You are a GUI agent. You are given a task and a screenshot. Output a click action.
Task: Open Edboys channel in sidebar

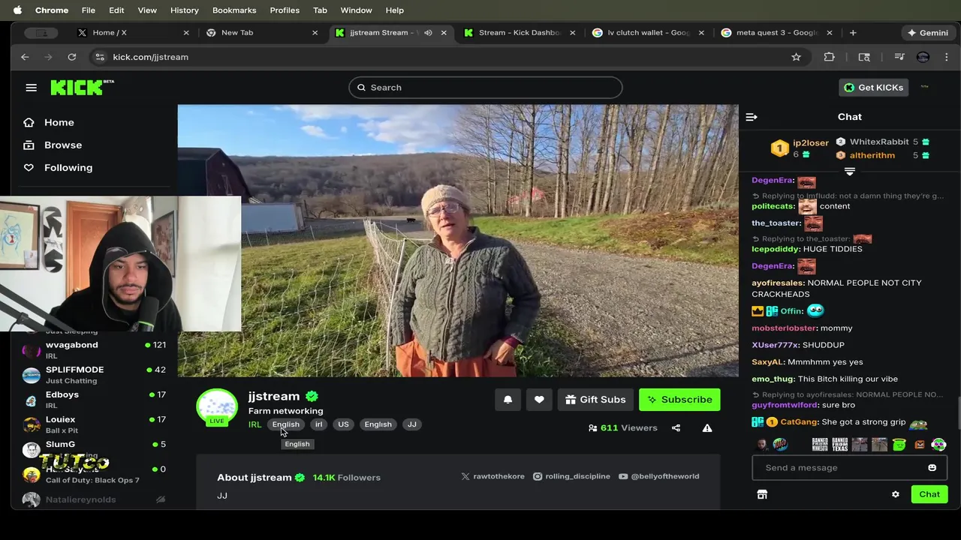pos(94,399)
